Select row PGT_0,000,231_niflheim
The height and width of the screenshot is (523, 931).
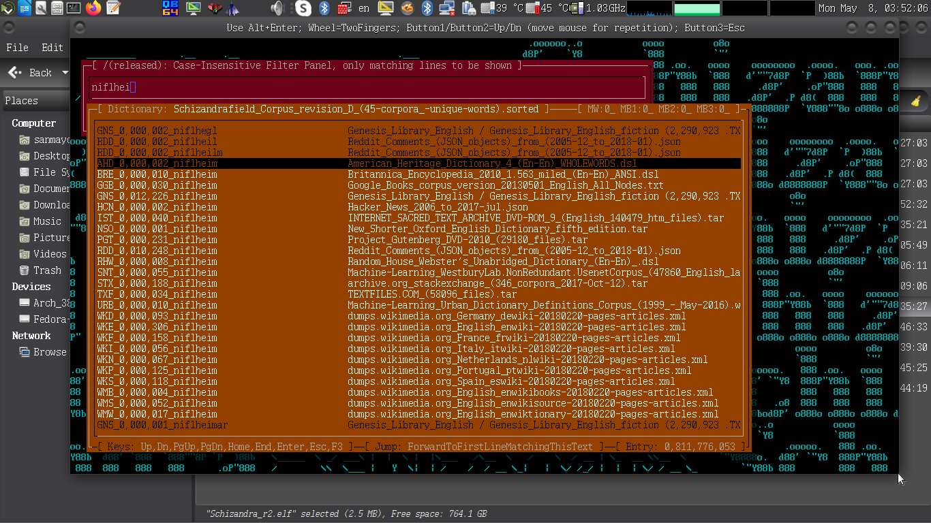point(418,240)
